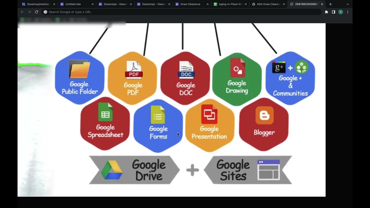
Task: Switch to the Knee Clearance tab
Action: 192,4
